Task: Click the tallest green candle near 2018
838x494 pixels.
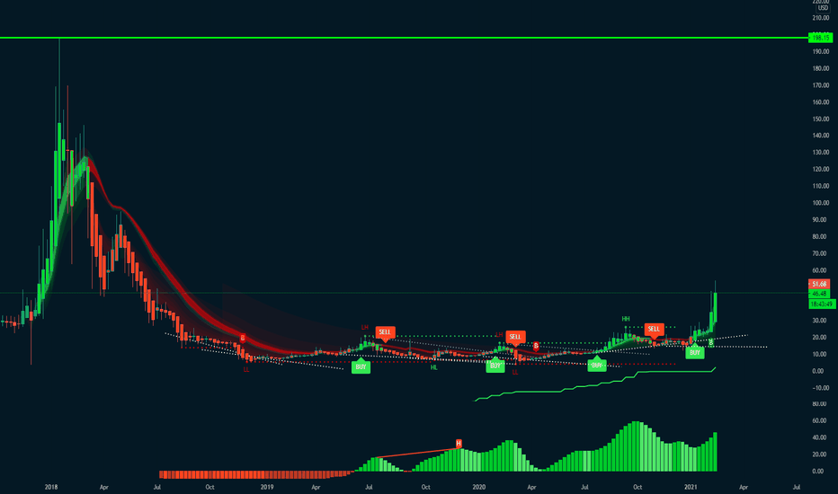Action: (58, 160)
